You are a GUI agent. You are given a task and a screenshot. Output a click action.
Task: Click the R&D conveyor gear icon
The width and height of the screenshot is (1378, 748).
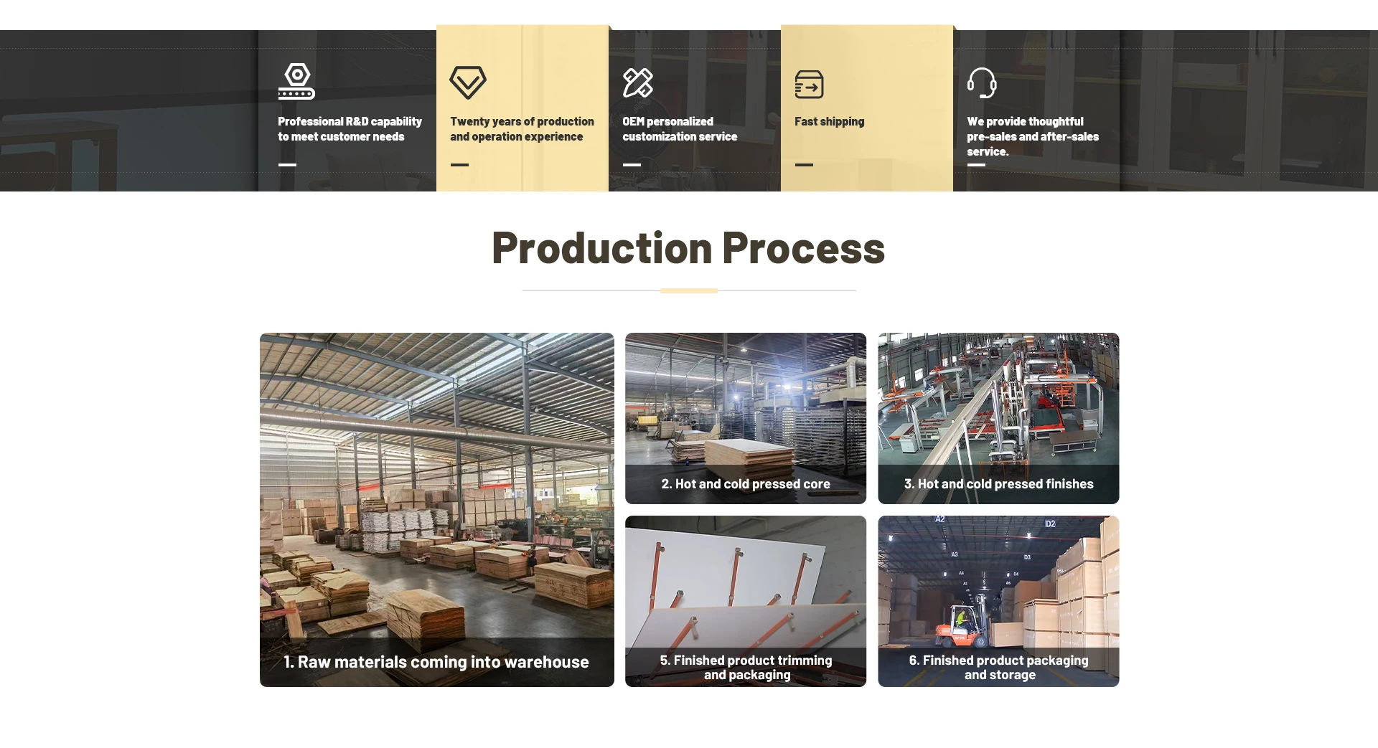point(296,82)
